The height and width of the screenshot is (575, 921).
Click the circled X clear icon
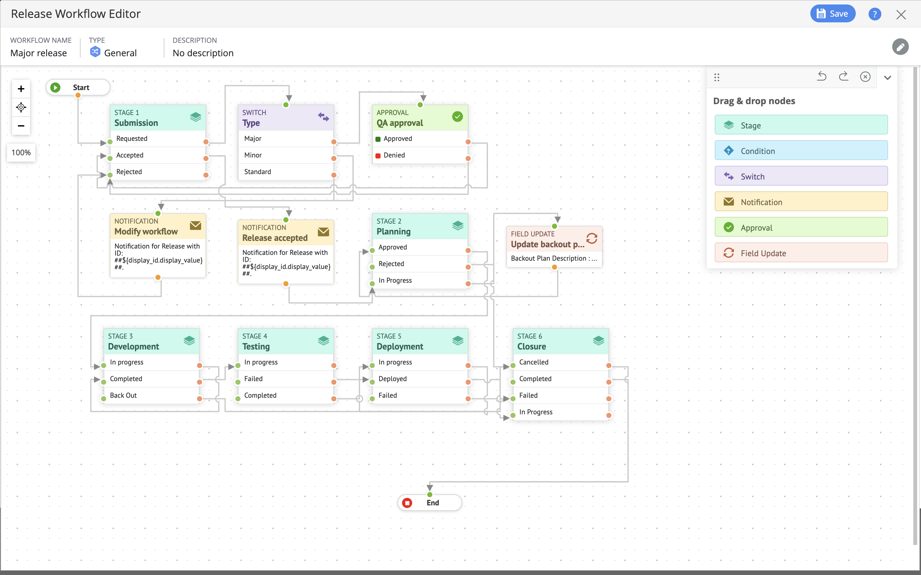point(865,77)
